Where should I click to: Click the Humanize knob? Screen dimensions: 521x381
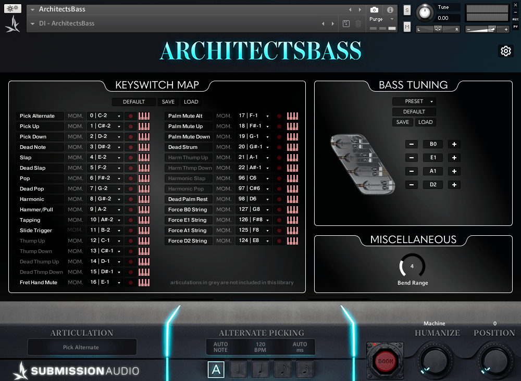coord(437,359)
